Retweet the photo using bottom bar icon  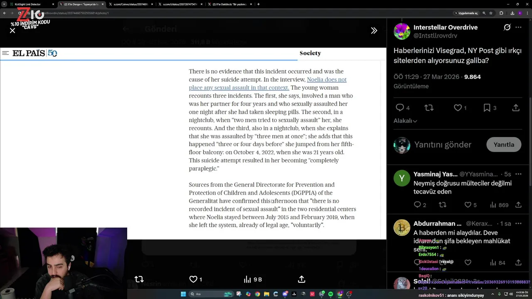pos(139,279)
